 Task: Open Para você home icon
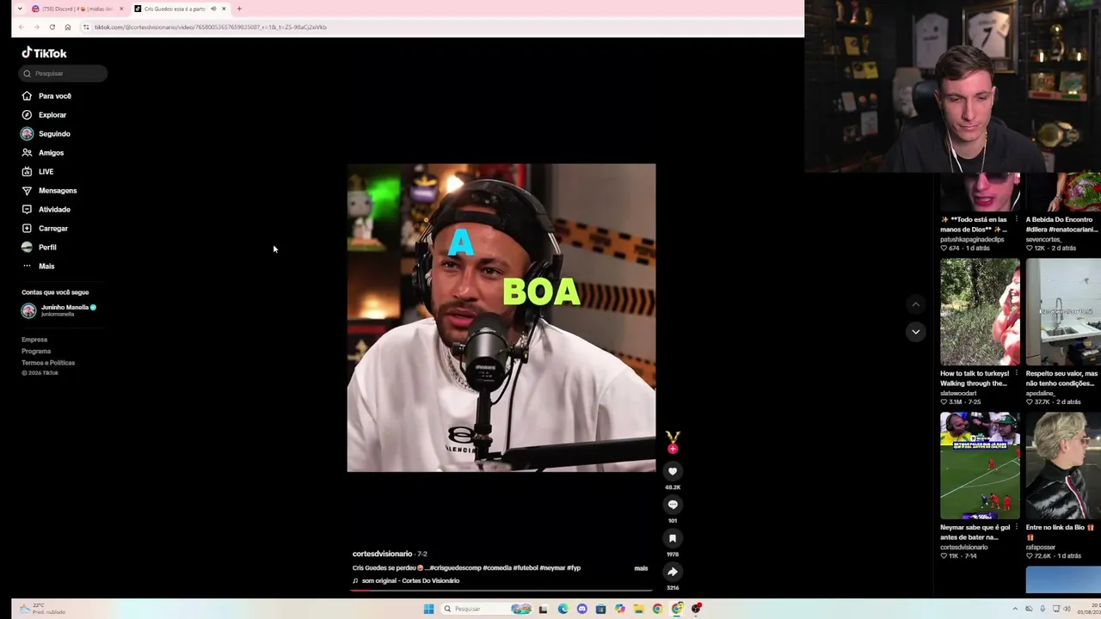coord(27,96)
